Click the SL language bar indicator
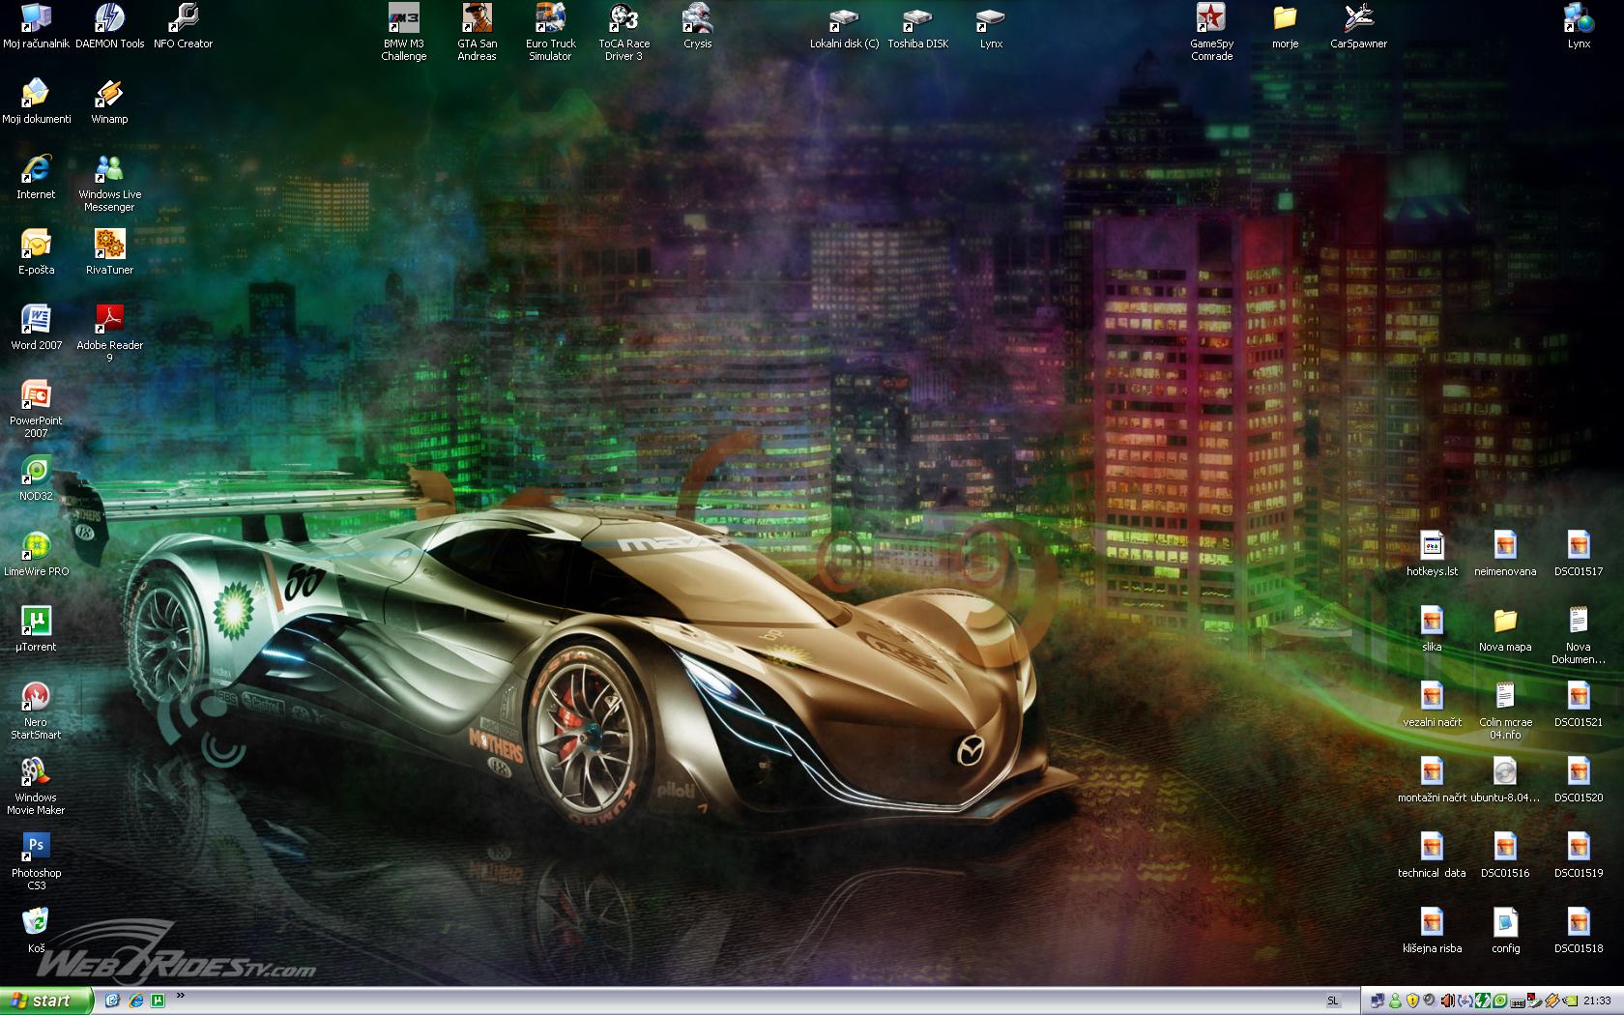This screenshot has width=1624, height=1015. 1333,1000
